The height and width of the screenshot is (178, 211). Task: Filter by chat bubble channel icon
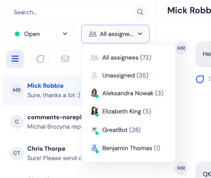[x=40, y=59]
